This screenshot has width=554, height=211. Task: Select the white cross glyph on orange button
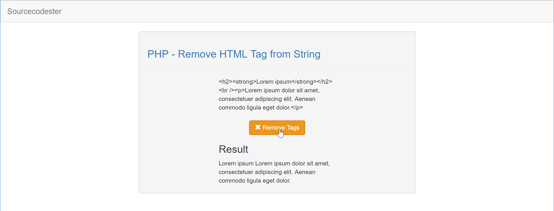coord(257,128)
